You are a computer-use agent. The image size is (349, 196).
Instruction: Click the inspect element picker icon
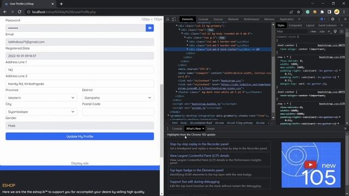click(168, 20)
